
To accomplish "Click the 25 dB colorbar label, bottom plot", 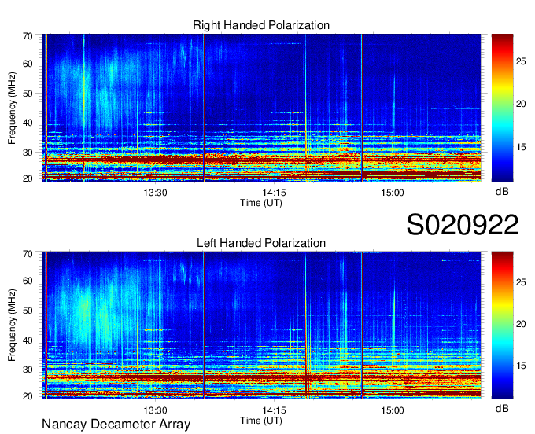I will tap(521, 282).
